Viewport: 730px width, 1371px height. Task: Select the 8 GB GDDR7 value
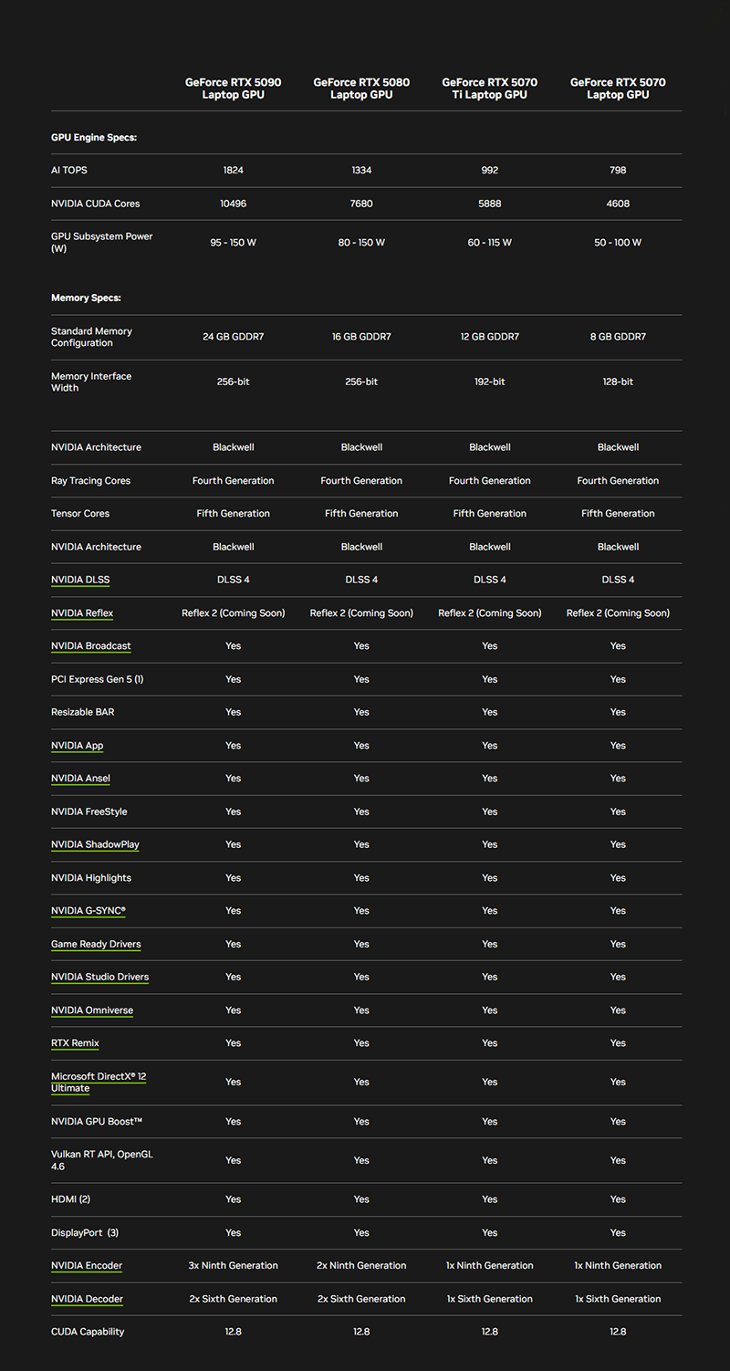click(618, 337)
